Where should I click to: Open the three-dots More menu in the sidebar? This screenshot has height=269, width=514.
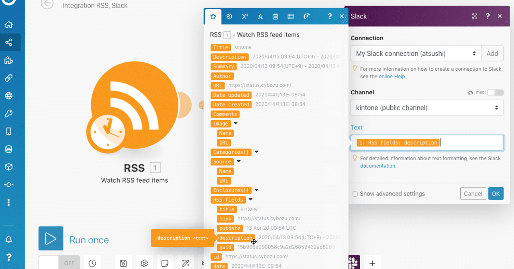(x=8, y=202)
